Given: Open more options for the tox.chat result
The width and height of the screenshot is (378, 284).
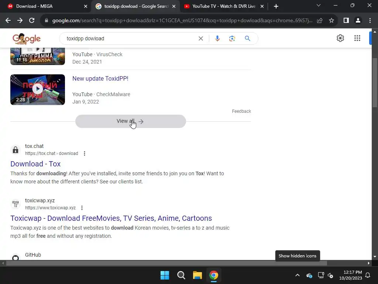Looking at the screenshot, I should (x=85, y=153).
